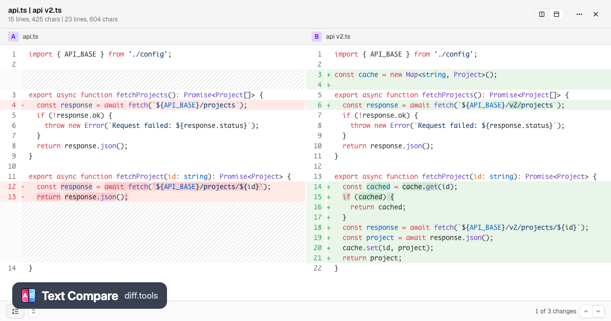Click the 'api.ts | api v2.ts' title

click(x=35, y=10)
